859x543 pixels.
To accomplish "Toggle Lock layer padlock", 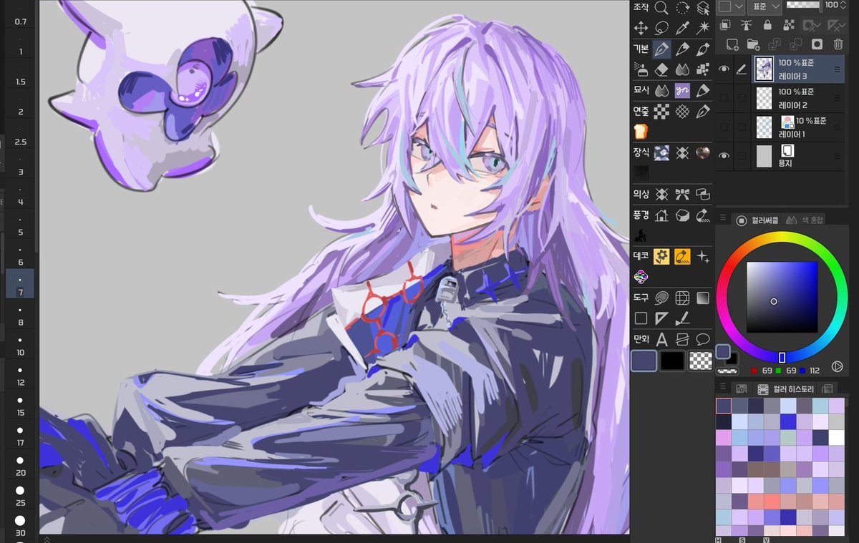I will [767, 25].
